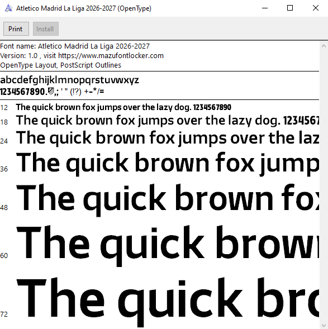Viewport: 328px width, 329px height.
Task: Click the window title text
Action: click(x=84, y=8)
